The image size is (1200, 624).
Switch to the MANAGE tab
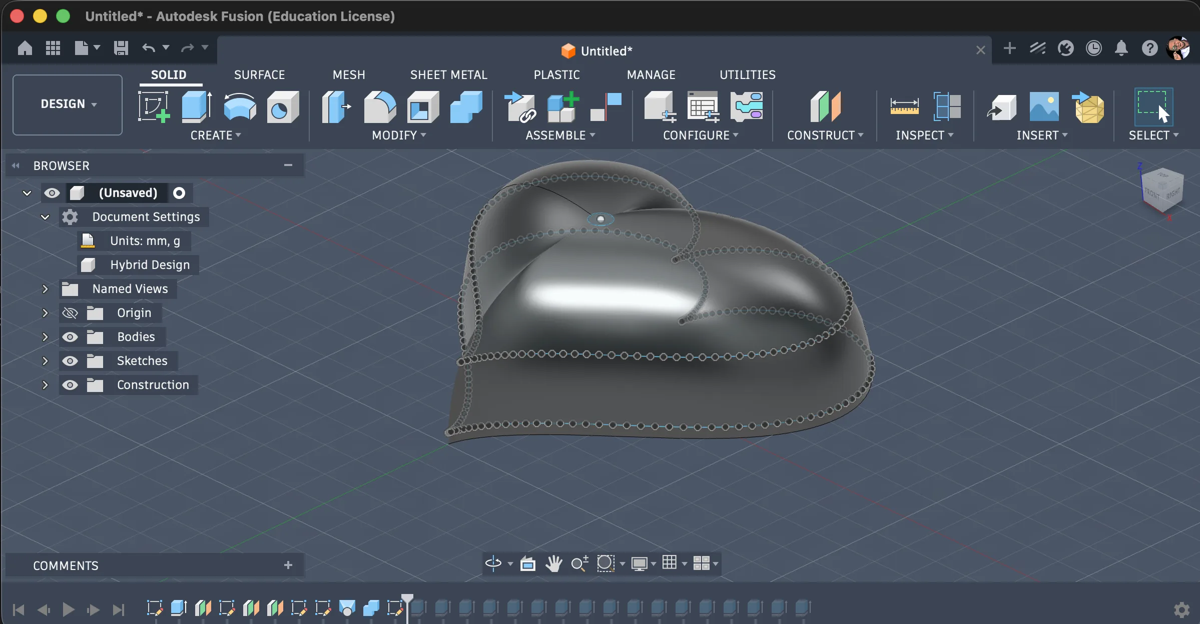tap(651, 75)
